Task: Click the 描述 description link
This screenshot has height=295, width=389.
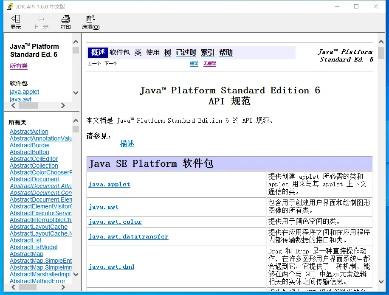Action: (127, 143)
